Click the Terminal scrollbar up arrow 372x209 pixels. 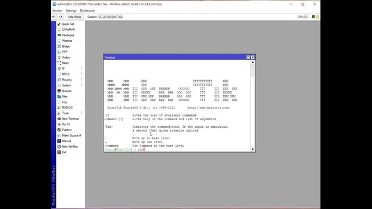pos(253,62)
